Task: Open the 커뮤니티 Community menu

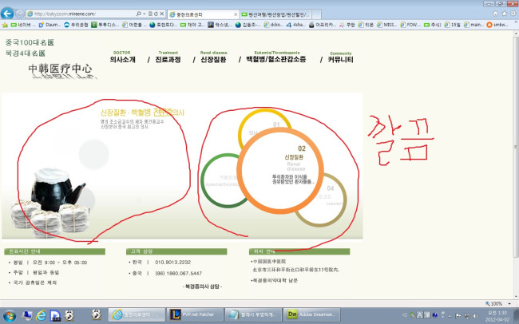Action: tap(340, 58)
